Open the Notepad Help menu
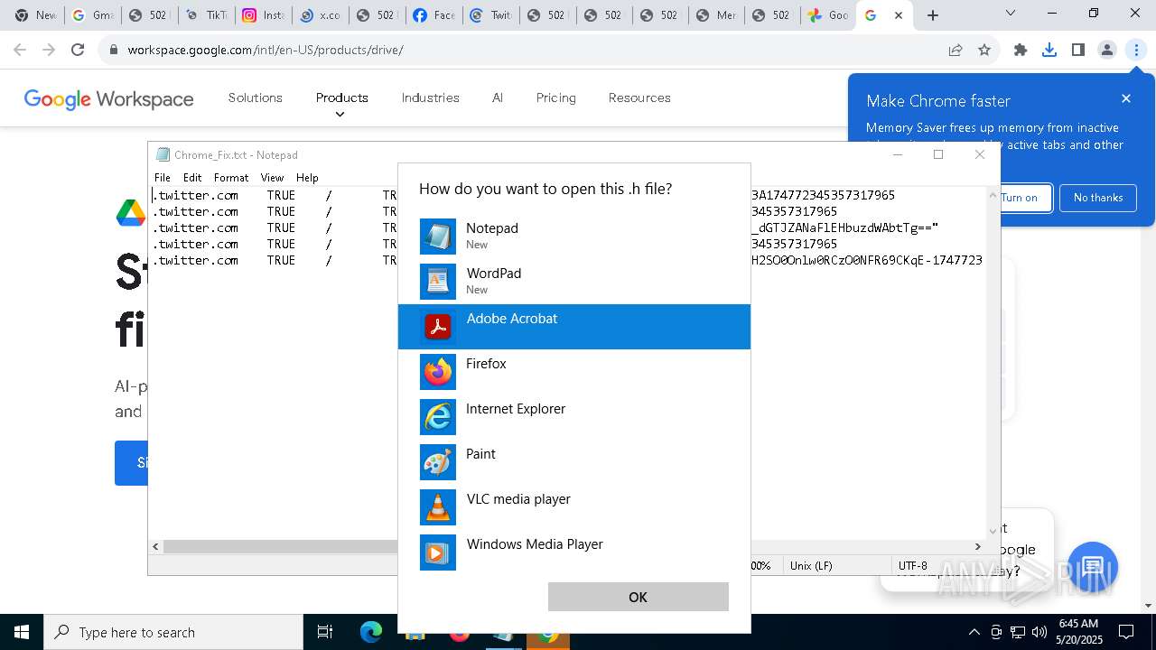The image size is (1156, 650). pyautogui.click(x=307, y=178)
